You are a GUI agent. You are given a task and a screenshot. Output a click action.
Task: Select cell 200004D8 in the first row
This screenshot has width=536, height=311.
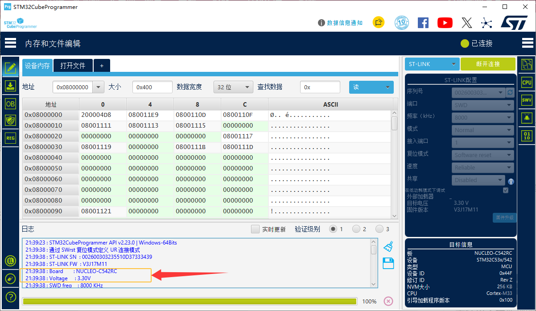(x=103, y=115)
